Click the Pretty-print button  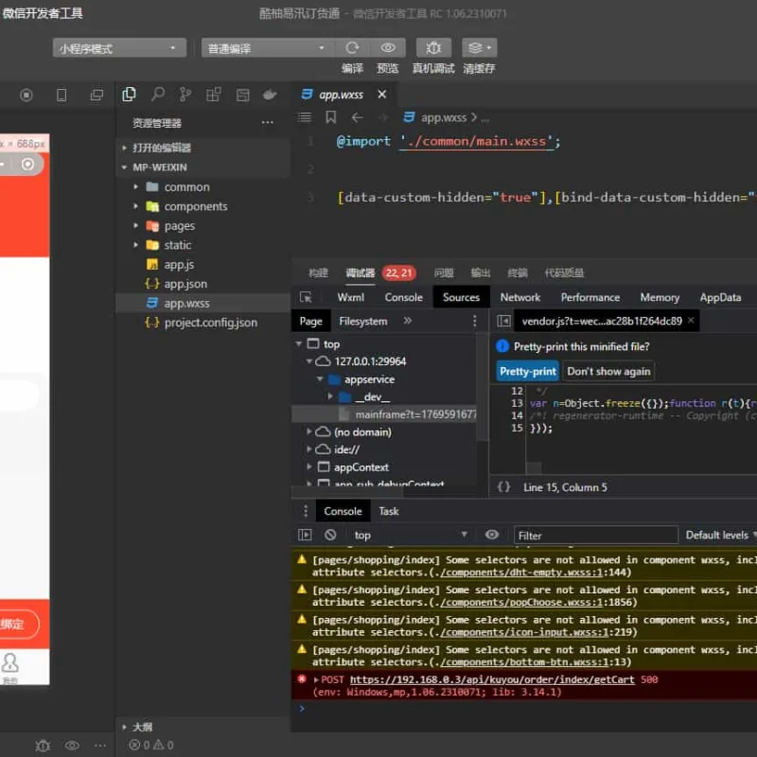tap(527, 371)
